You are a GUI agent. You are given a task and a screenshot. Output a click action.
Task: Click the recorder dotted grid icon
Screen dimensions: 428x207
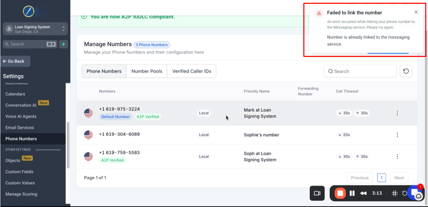[x=394, y=193]
